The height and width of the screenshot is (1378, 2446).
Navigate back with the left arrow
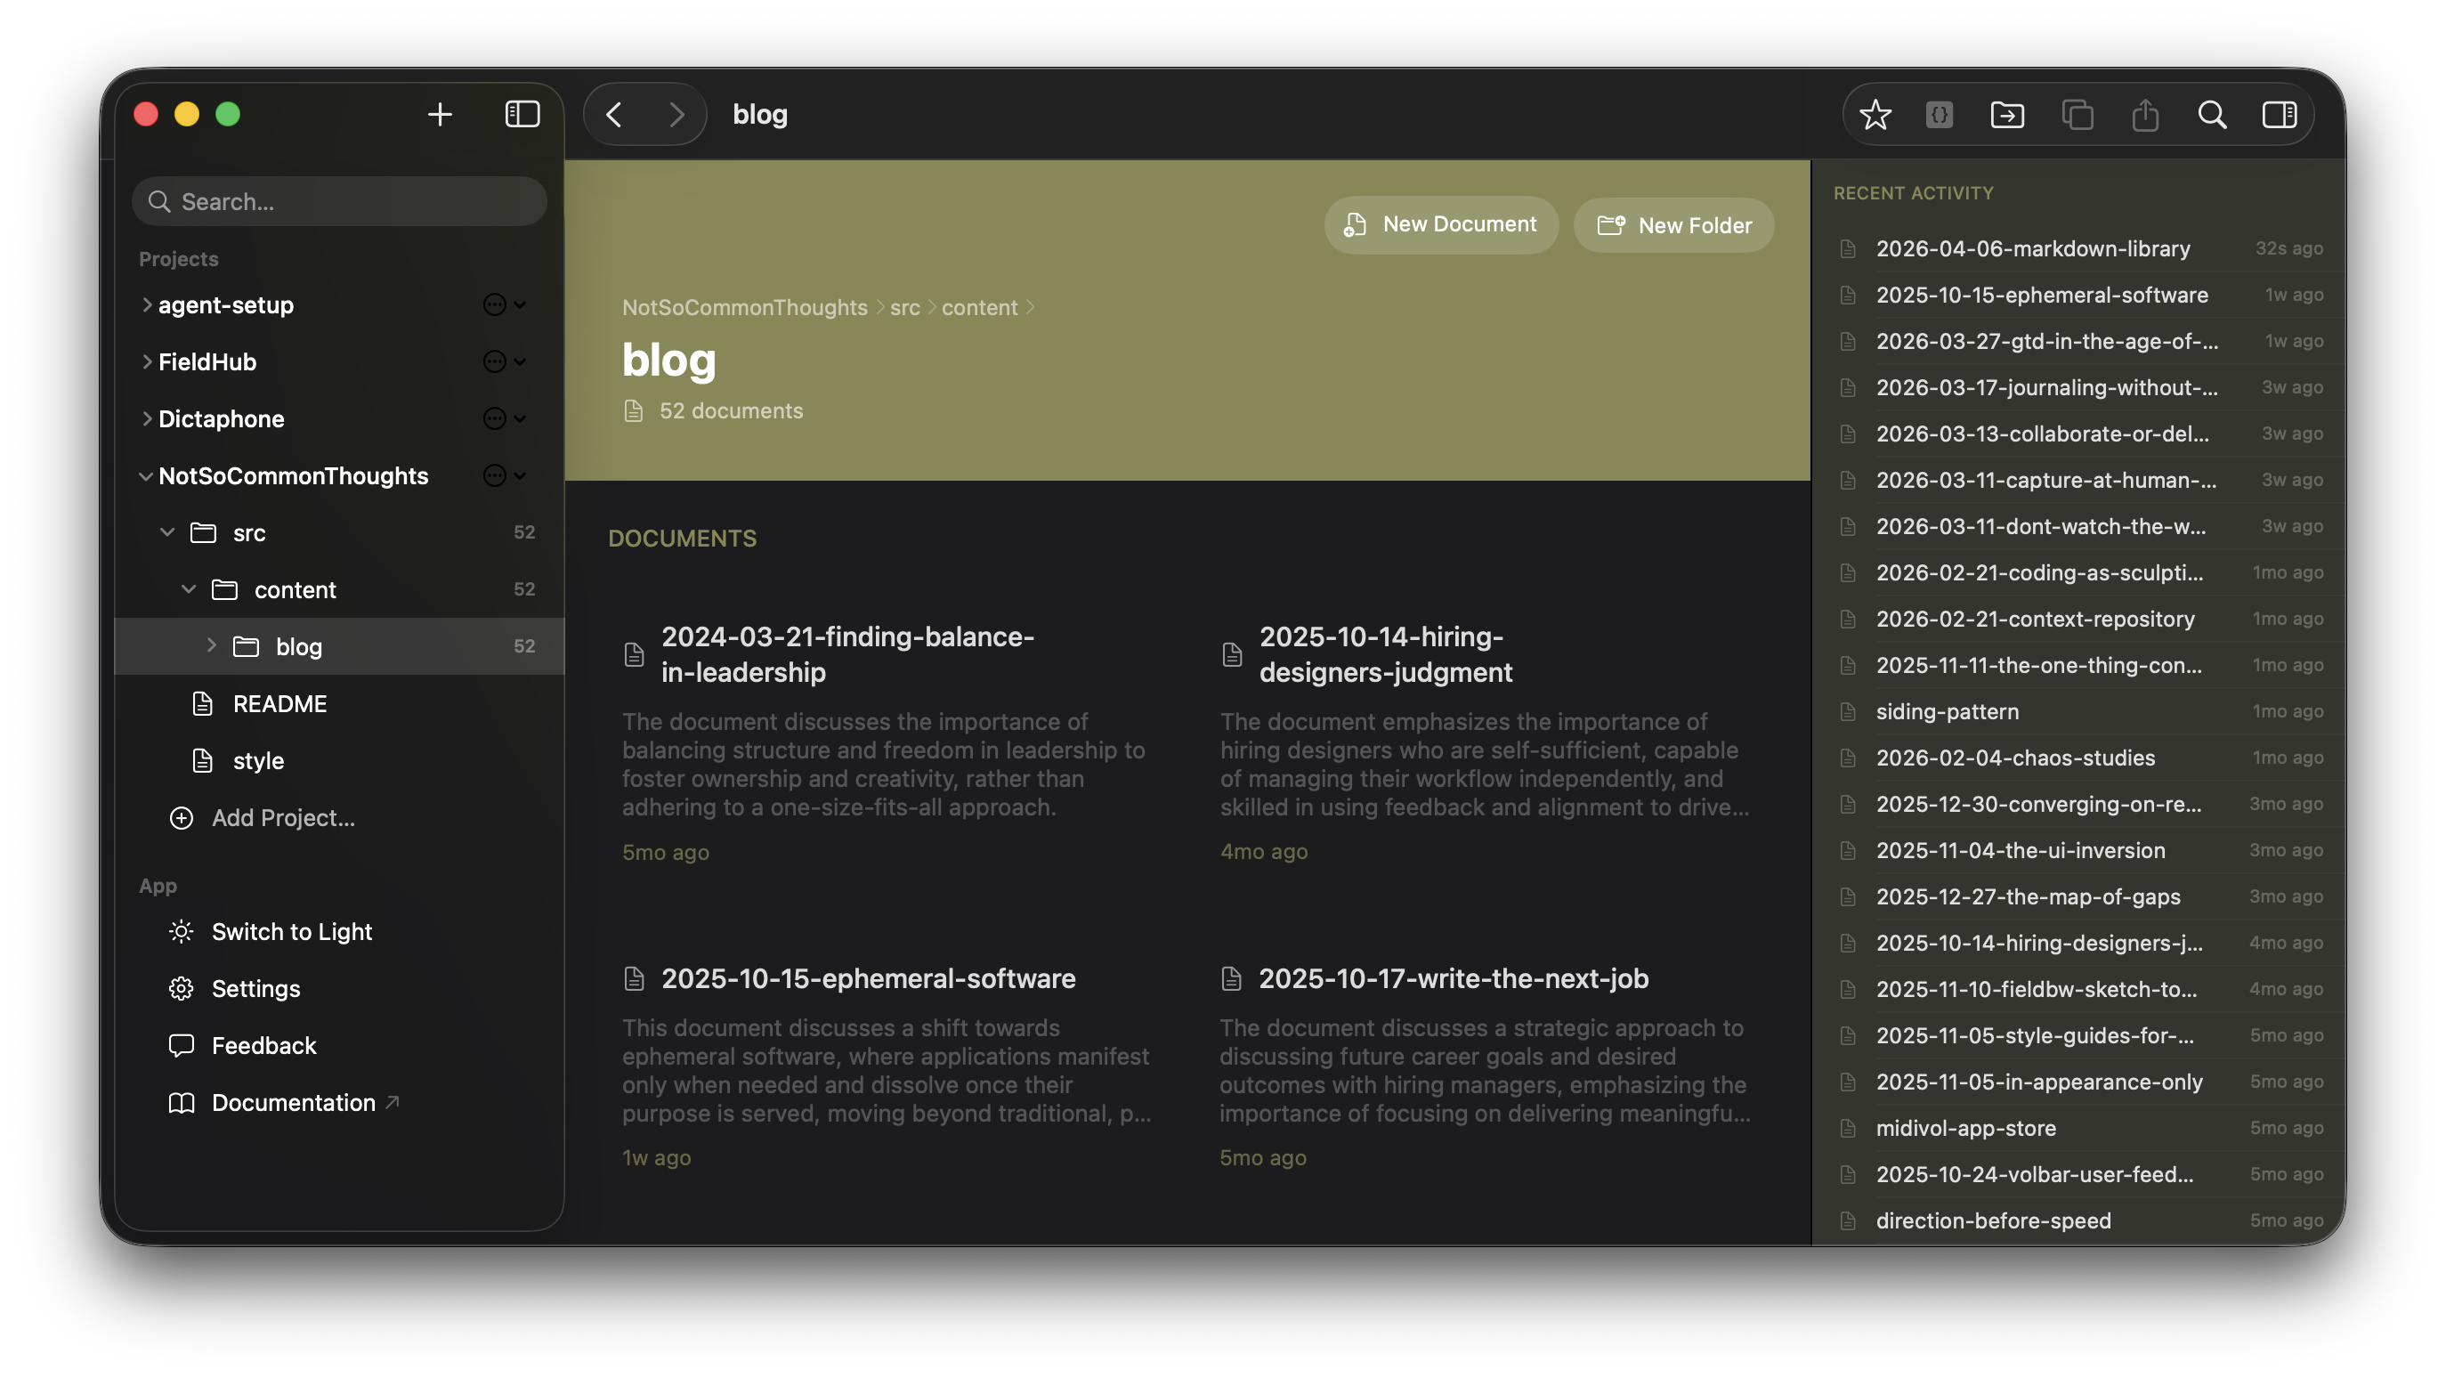[x=613, y=114]
